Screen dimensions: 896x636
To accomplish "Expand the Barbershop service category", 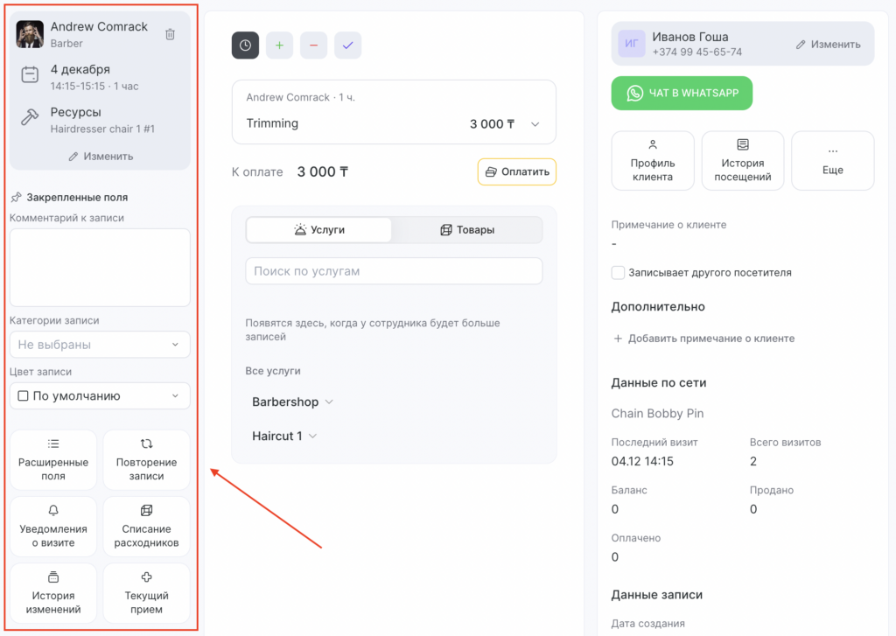I will click(292, 402).
